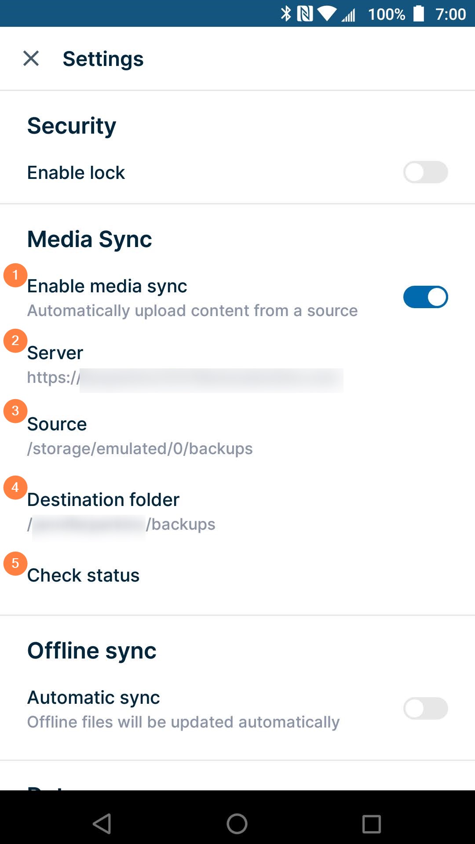Tap the source path /storage/emulated/0/backups
This screenshot has width=475, height=844.
tap(140, 449)
